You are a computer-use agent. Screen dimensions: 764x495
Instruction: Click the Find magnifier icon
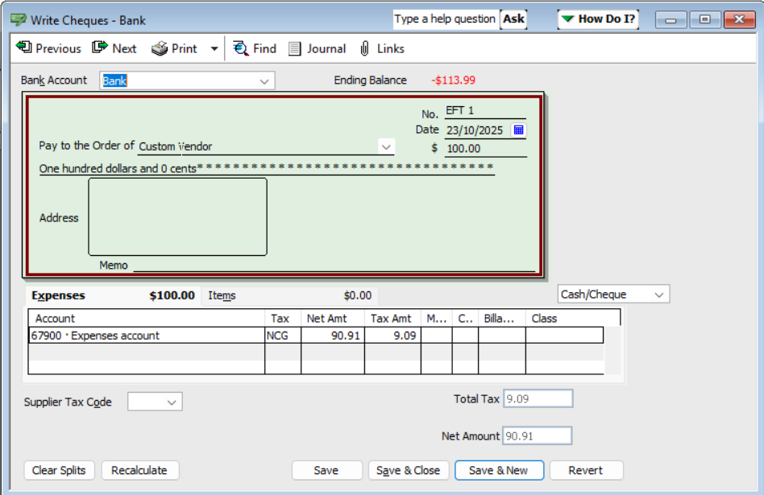(x=241, y=48)
